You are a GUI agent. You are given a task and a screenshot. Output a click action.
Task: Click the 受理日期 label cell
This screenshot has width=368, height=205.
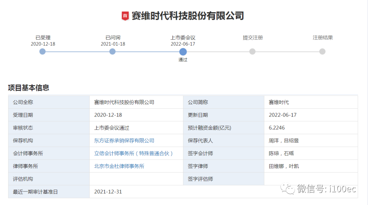tap(49, 115)
